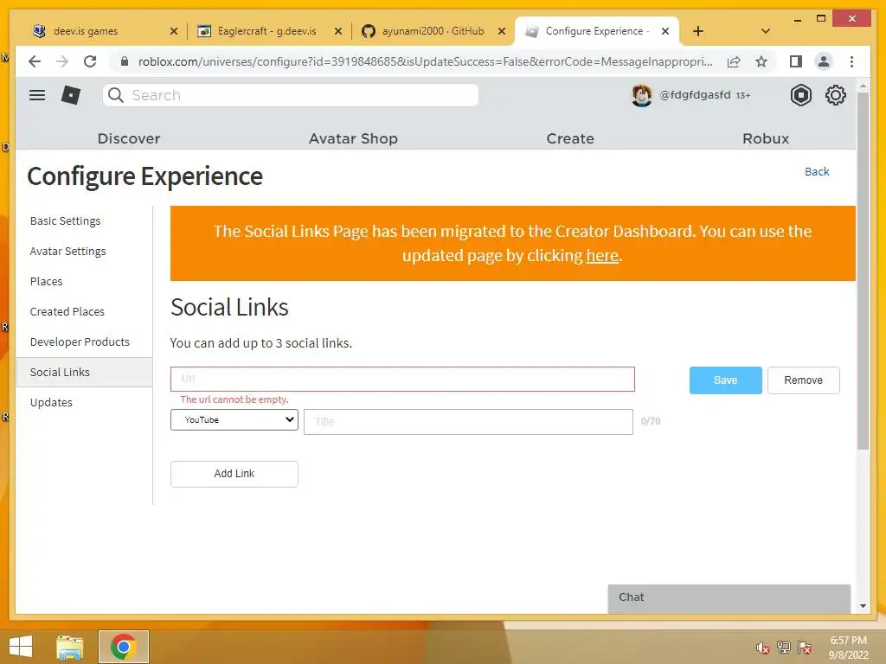Click the Back link
886x664 pixels.
coord(817,172)
